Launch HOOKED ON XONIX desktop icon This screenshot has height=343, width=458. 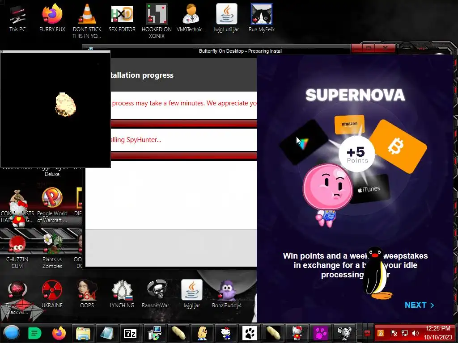[157, 21]
